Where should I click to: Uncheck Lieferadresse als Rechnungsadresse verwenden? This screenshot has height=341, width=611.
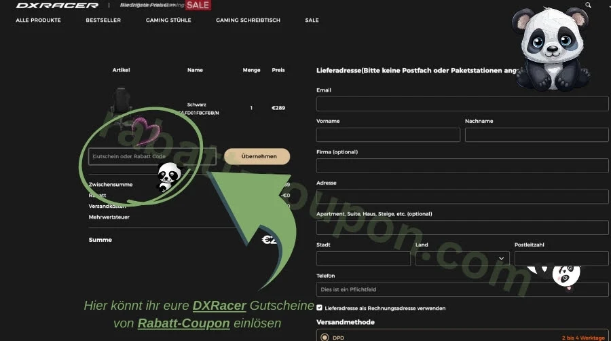click(320, 308)
